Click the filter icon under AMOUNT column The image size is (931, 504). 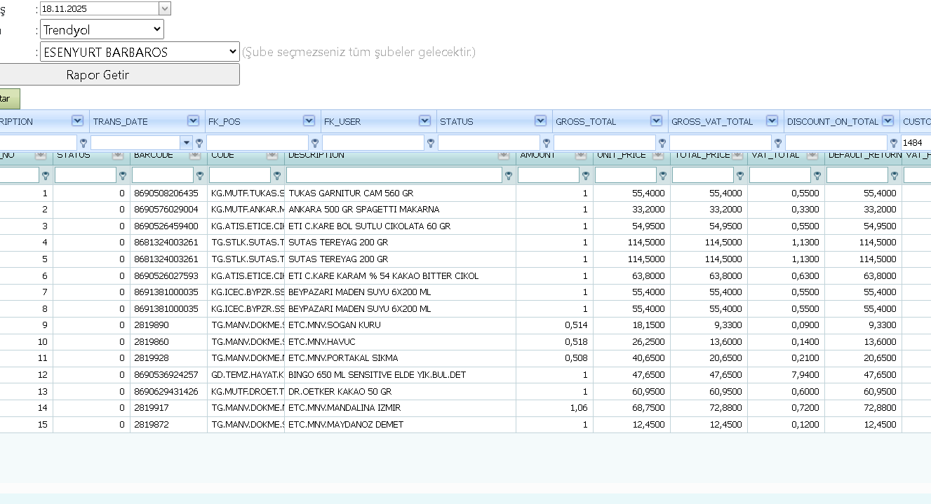coord(586,175)
